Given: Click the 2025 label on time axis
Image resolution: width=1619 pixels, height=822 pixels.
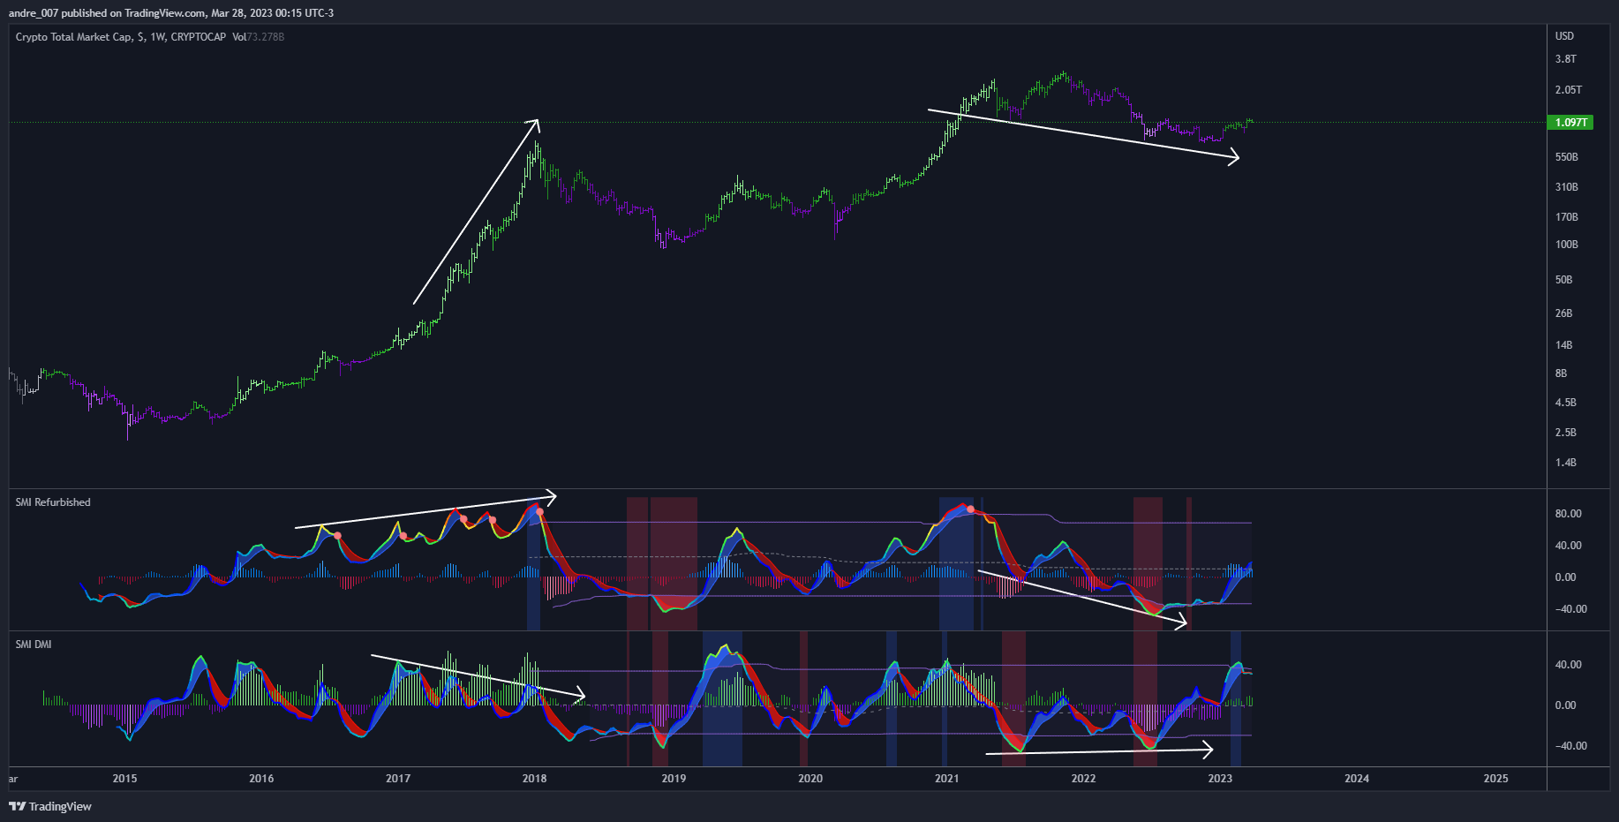Looking at the screenshot, I should [x=1496, y=779].
